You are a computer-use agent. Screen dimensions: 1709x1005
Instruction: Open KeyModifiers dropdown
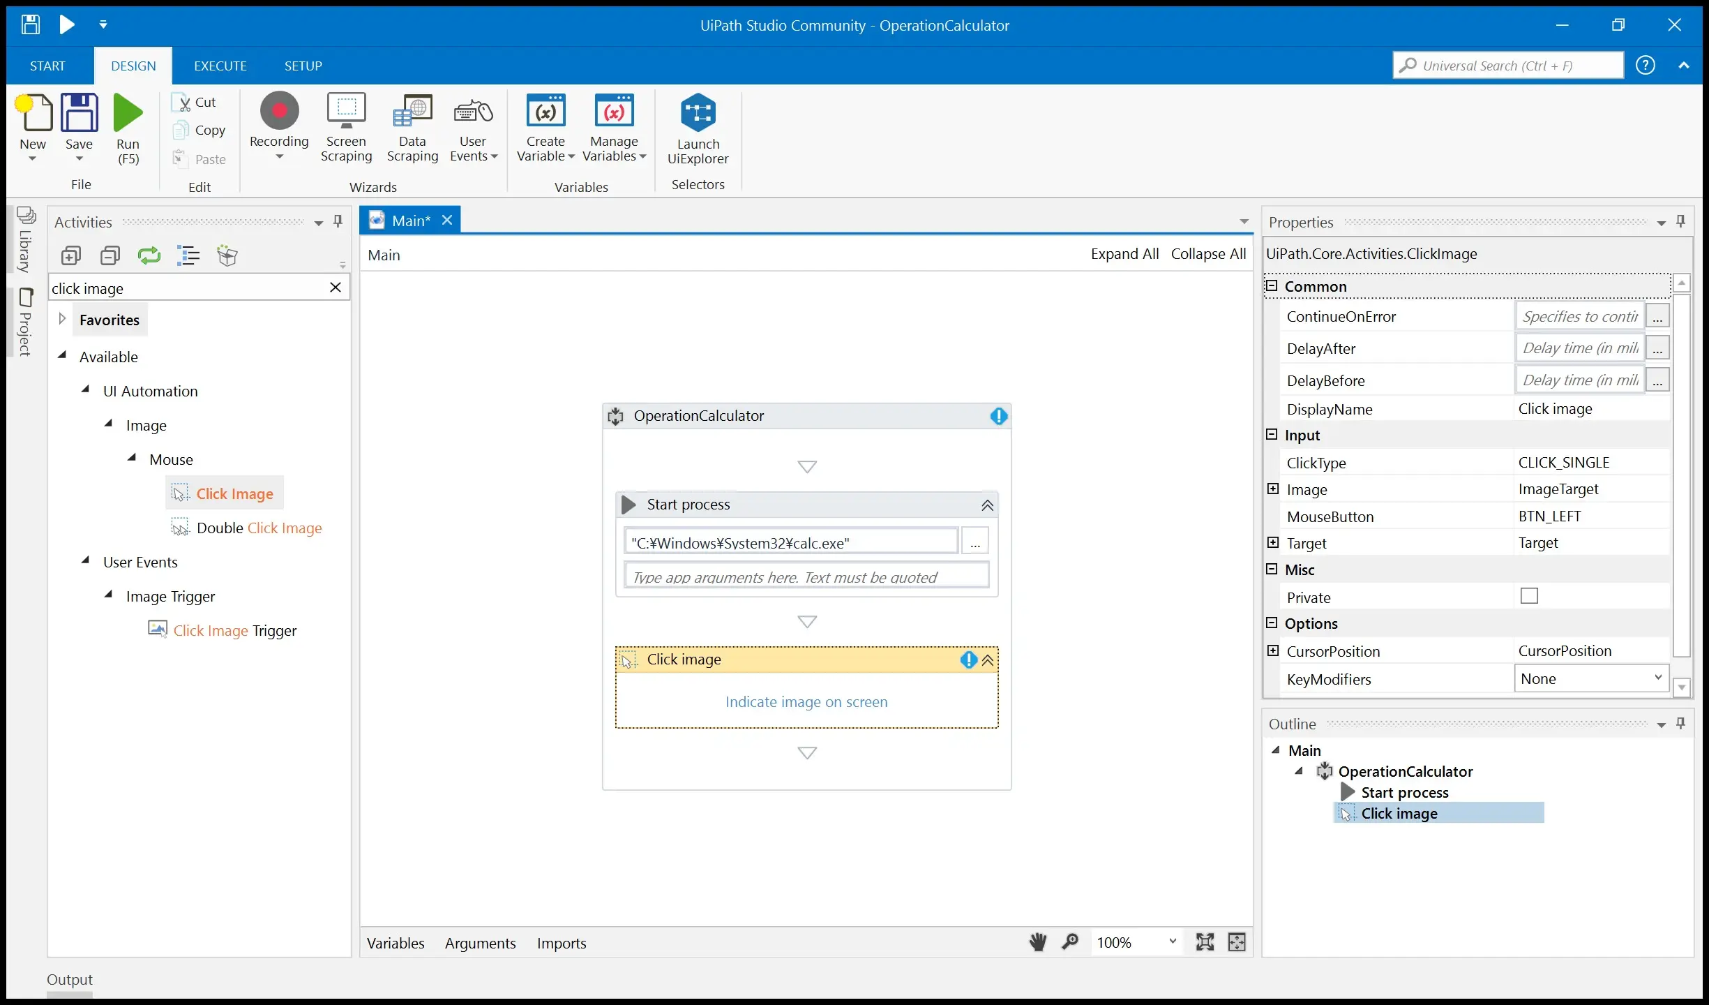tap(1591, 678)
